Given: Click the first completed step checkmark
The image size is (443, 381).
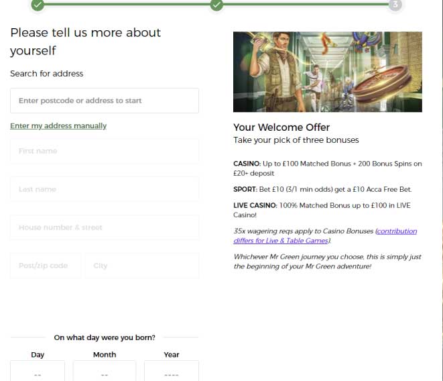Looking at the screenshot, I should point(38,5).
